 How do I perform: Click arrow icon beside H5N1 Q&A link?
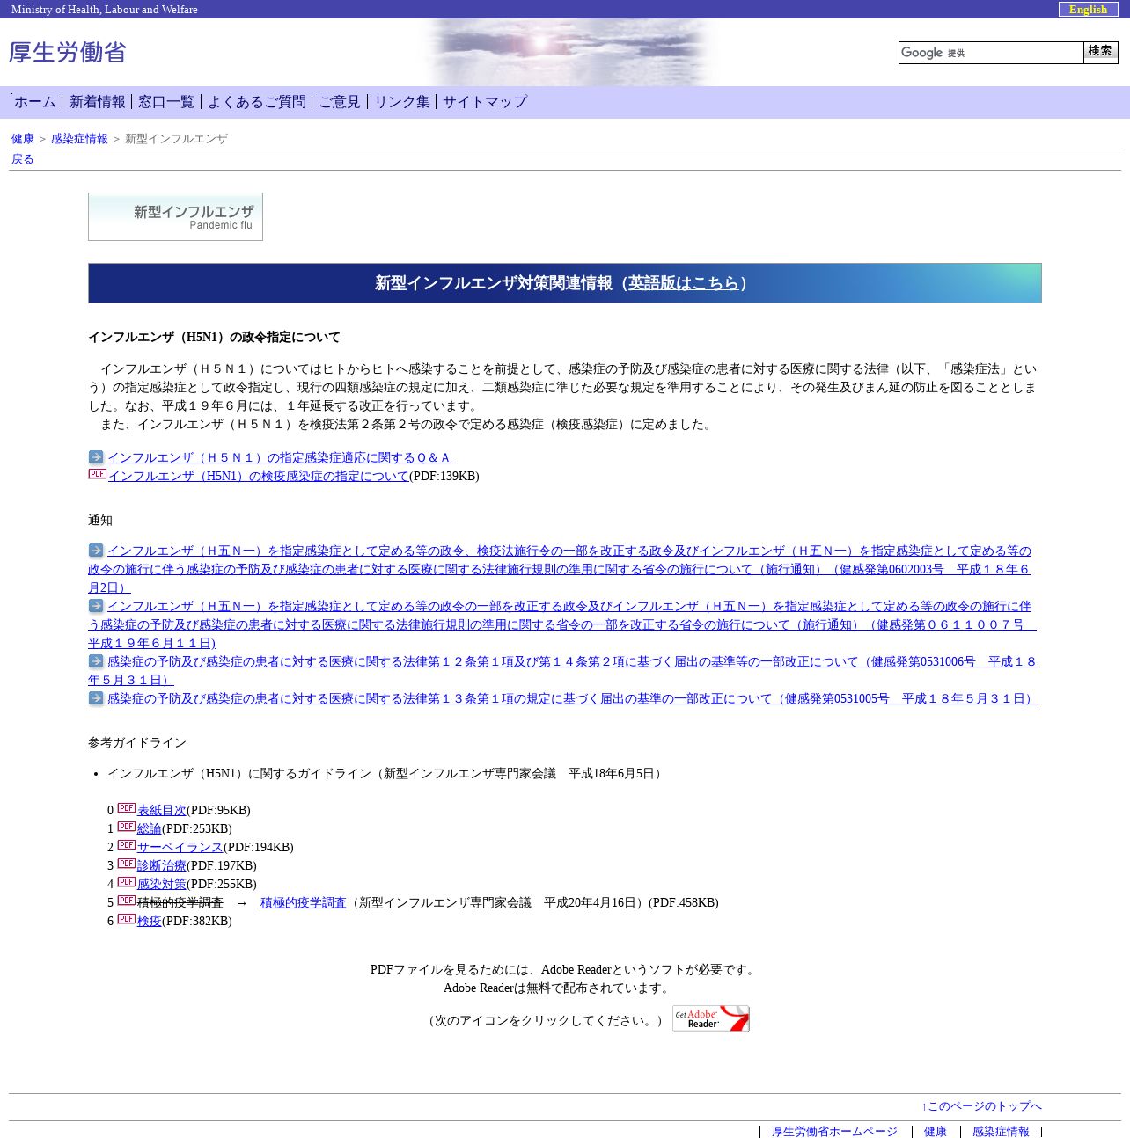(96, 457)
